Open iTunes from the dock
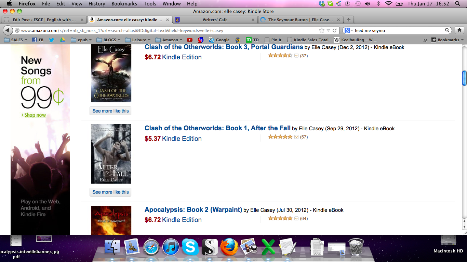The width and height of the screenshot is (467, 262). tap(171, 247)
